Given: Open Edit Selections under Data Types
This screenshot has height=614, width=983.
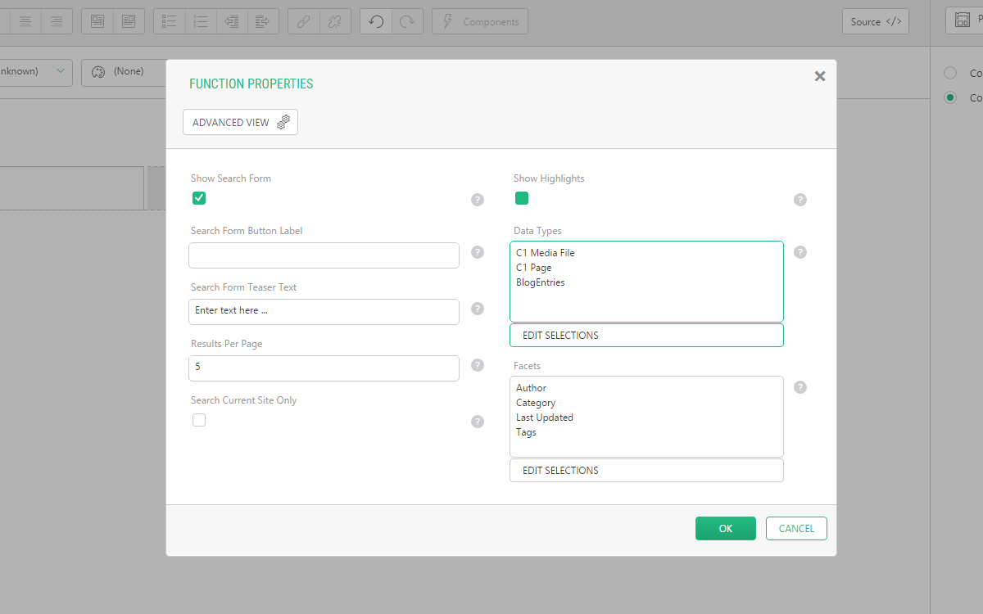Looking at the screenshot, I should pyautogui.click(x=646, y=336).
